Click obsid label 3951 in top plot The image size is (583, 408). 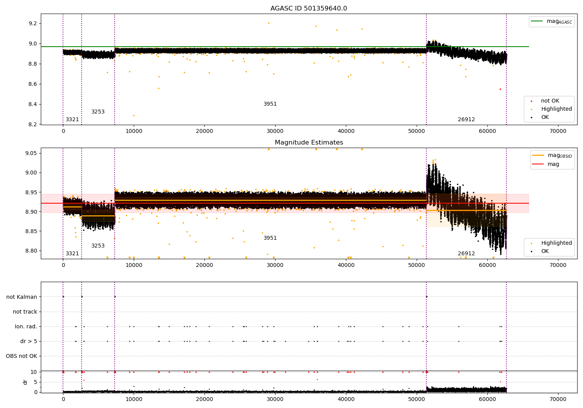point(270,104)
